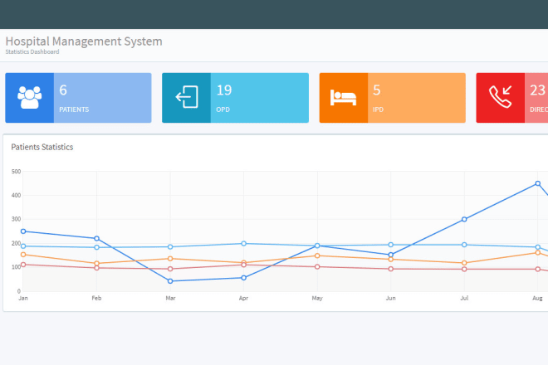The image size is (548, 365).
Task: Click the OPD exit-arrow icon
Action: 187,97
